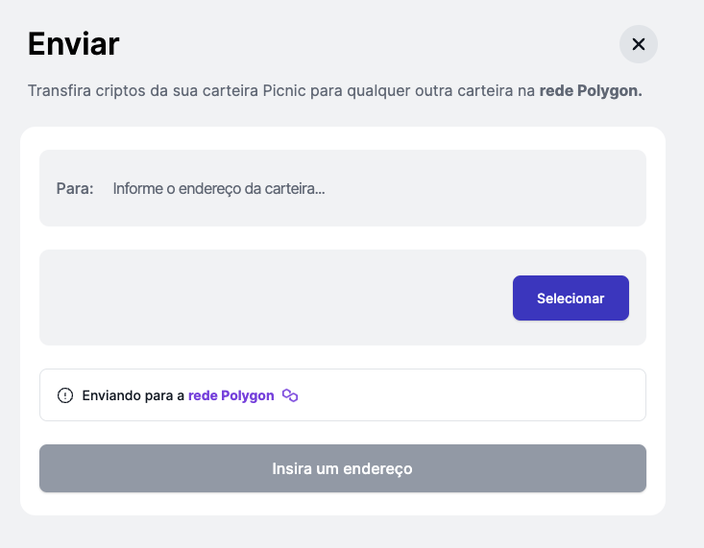Click the grey token selection panel background

[x=343, y=298]
